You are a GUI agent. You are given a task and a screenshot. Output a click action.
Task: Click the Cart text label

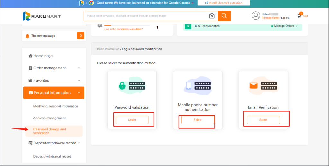[306, 16]
